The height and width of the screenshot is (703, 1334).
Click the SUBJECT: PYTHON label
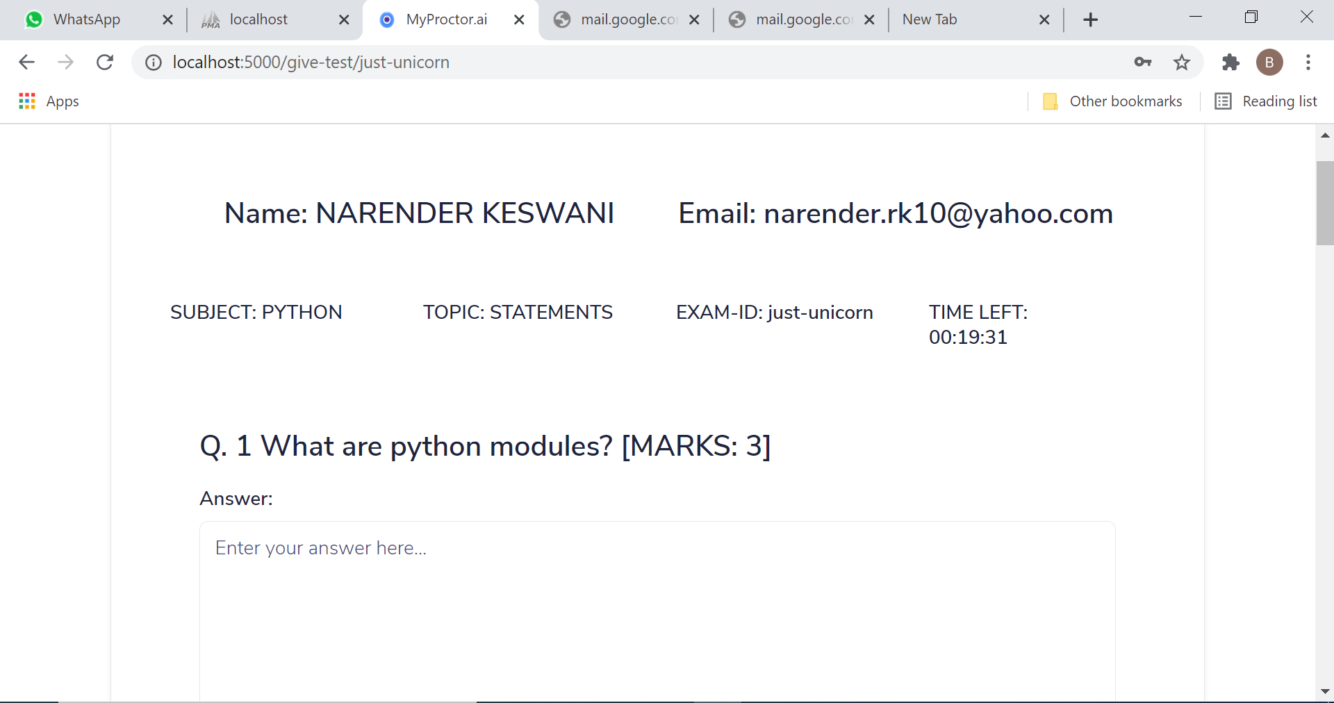[x=256, y=313]
